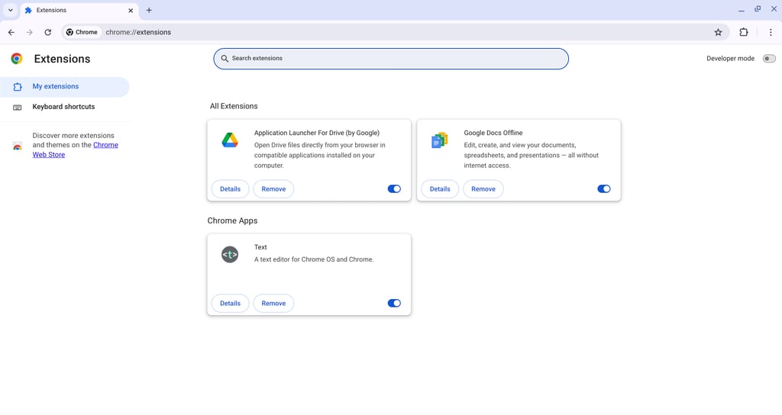Click the Google Drive extension icon
Screen dimensions: 782x415
click(x=230, y=140)
